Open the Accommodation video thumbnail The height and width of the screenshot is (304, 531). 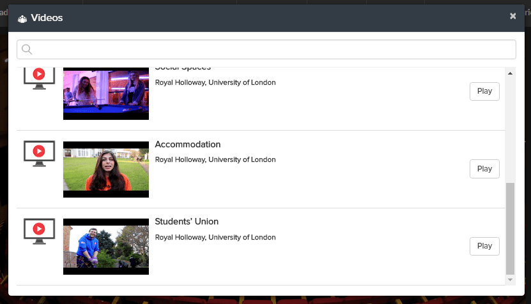click(x=106, y=170)
